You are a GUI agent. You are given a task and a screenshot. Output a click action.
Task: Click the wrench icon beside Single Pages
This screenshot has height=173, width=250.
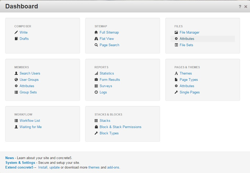point(176,92)
